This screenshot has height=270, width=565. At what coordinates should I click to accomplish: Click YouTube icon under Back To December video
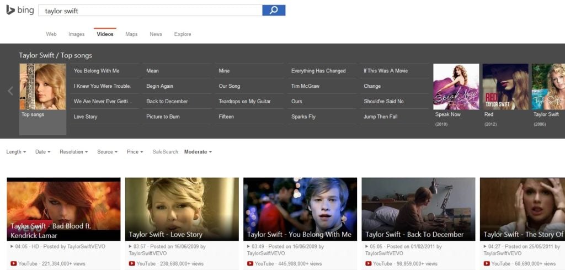point(368,263)
